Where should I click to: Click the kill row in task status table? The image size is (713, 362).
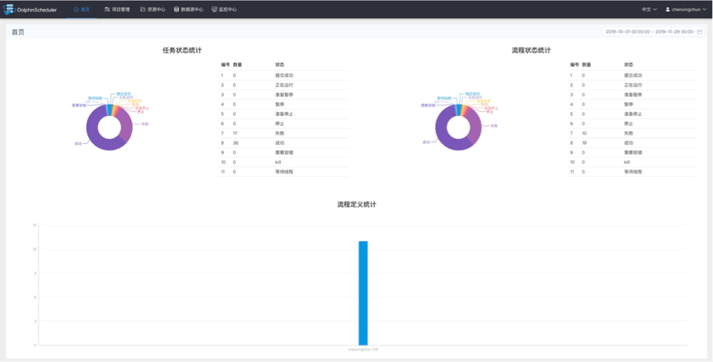point(284,162)
